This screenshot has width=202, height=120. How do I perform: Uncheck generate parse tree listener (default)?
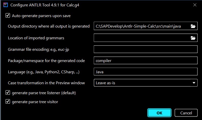(8, 93)
